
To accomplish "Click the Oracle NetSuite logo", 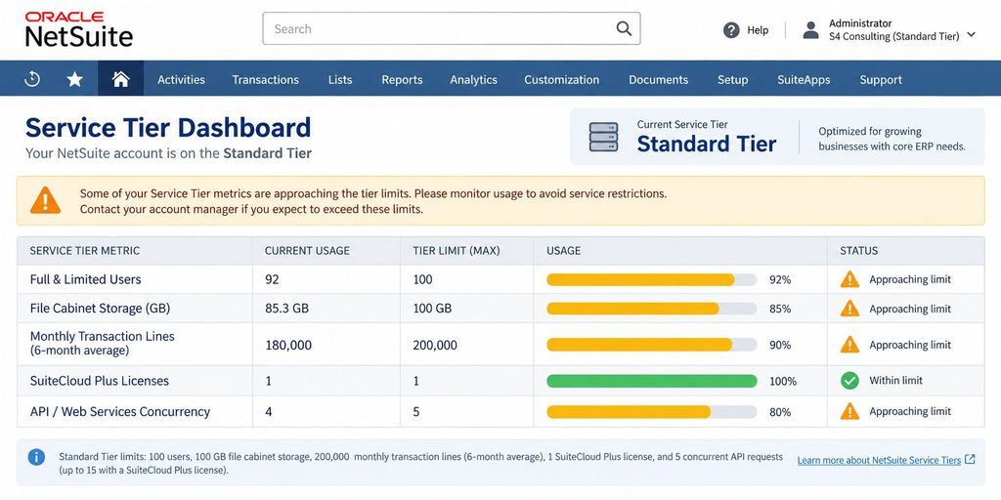I will click(x=78, y=29).
